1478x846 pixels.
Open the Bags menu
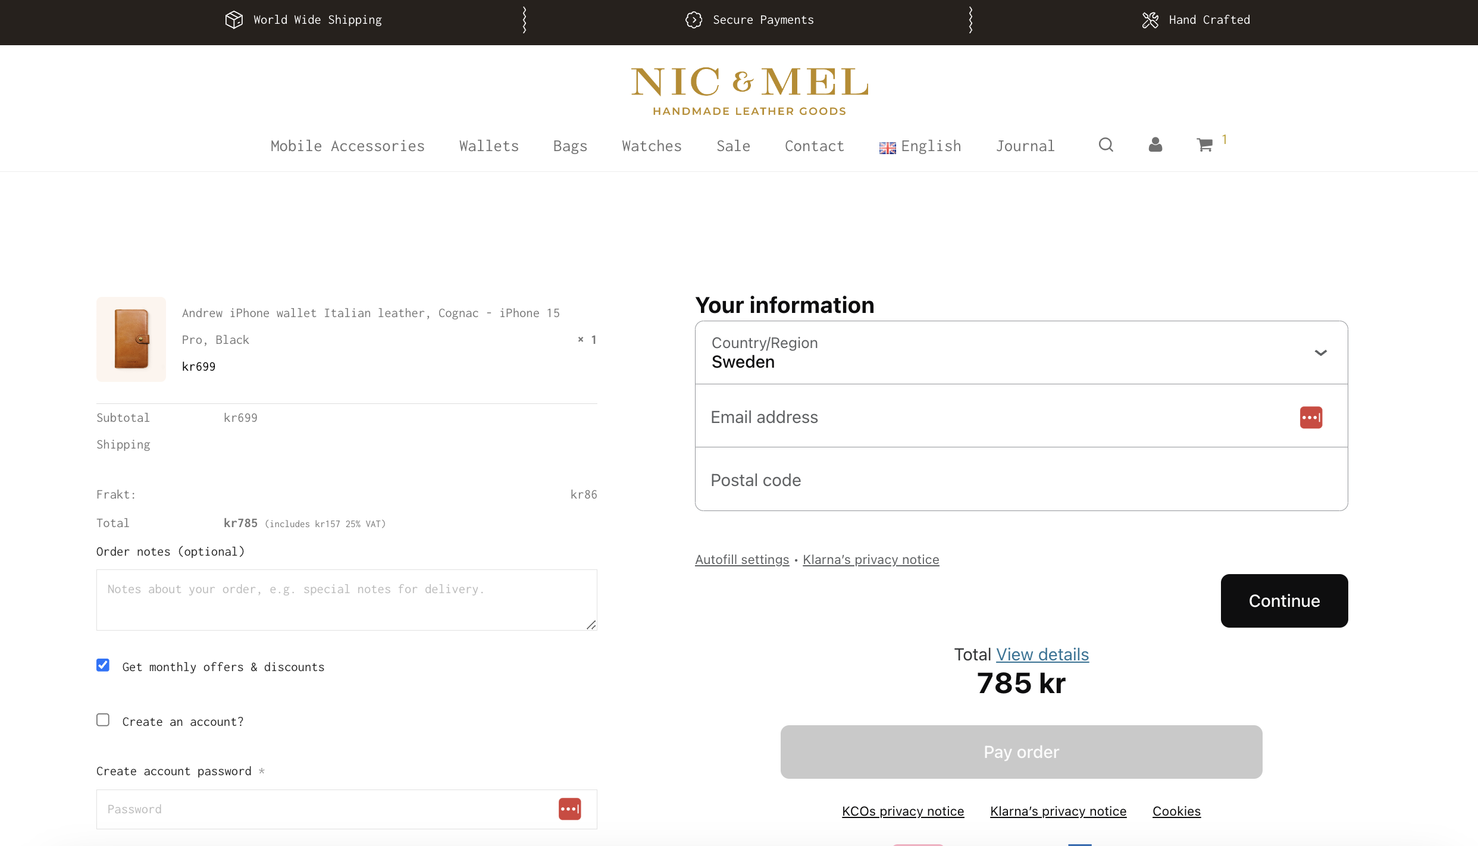(570, 146)
